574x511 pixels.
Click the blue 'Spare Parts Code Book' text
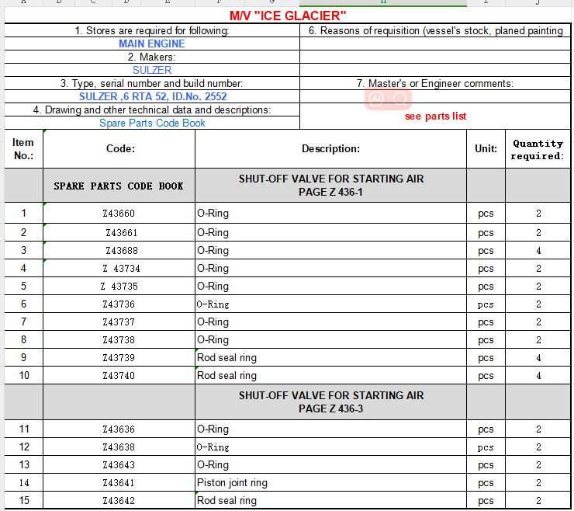pyautogui.click(x=152, y=123)
